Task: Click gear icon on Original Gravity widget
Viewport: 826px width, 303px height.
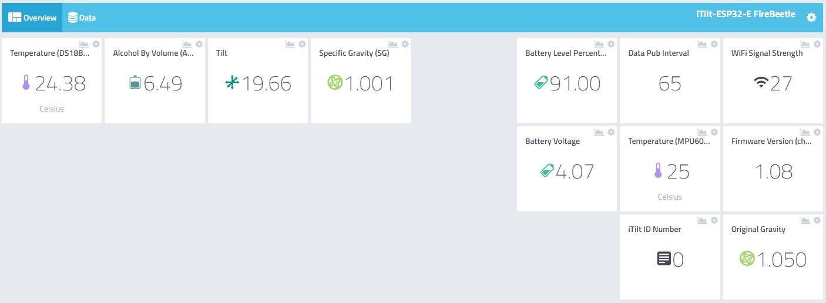Action: (x=817, y=220)
